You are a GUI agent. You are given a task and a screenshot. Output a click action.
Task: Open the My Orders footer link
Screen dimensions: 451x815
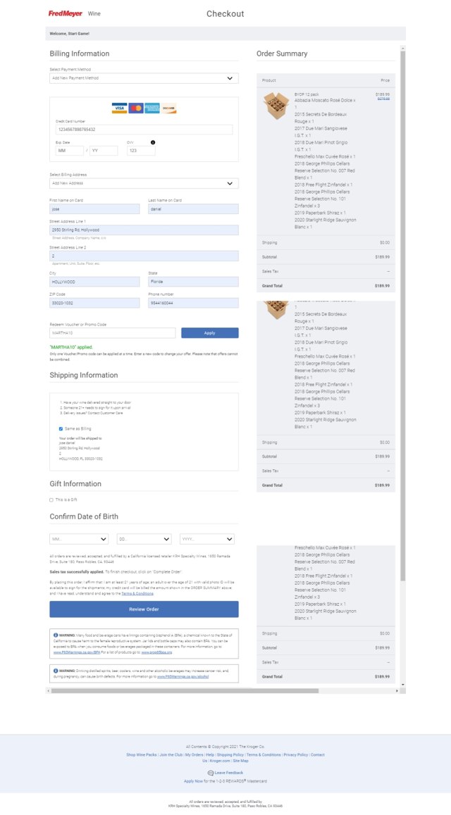tap(194, 754)
